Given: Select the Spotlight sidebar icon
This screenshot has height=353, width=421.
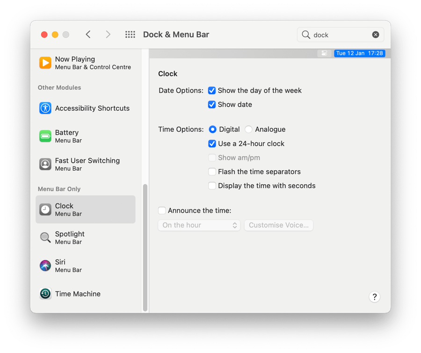Looking at the screenshot, I should click(x=45, y=238).
